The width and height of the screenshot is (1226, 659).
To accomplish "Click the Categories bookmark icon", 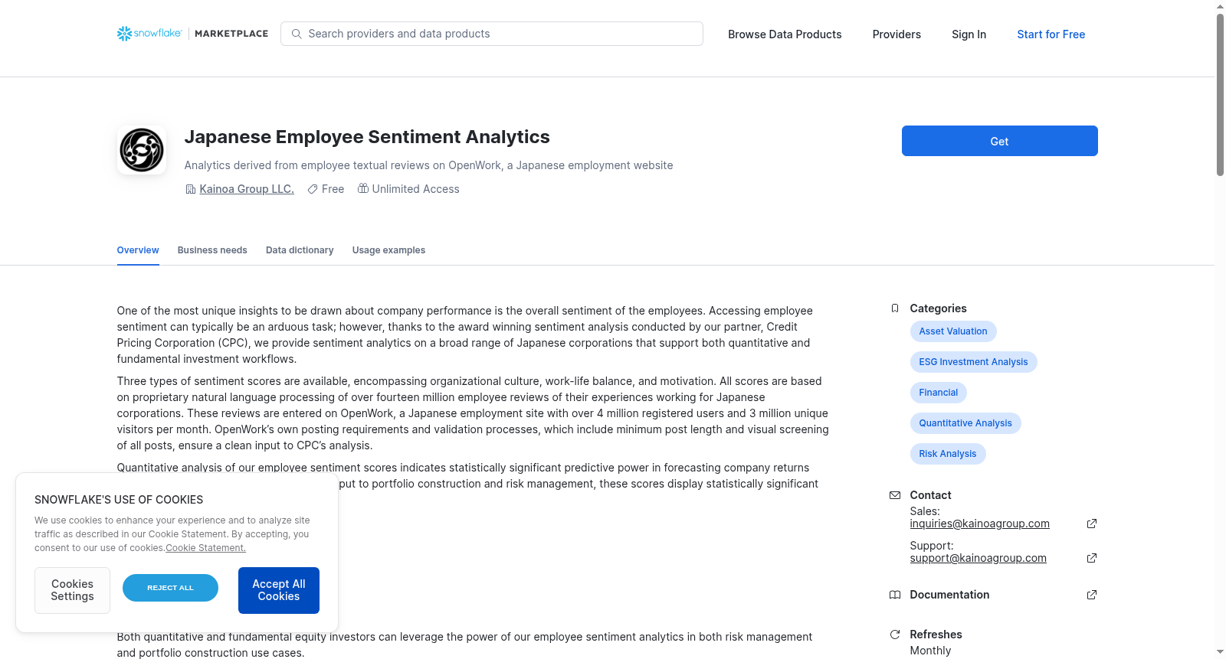I will [895, 308].
